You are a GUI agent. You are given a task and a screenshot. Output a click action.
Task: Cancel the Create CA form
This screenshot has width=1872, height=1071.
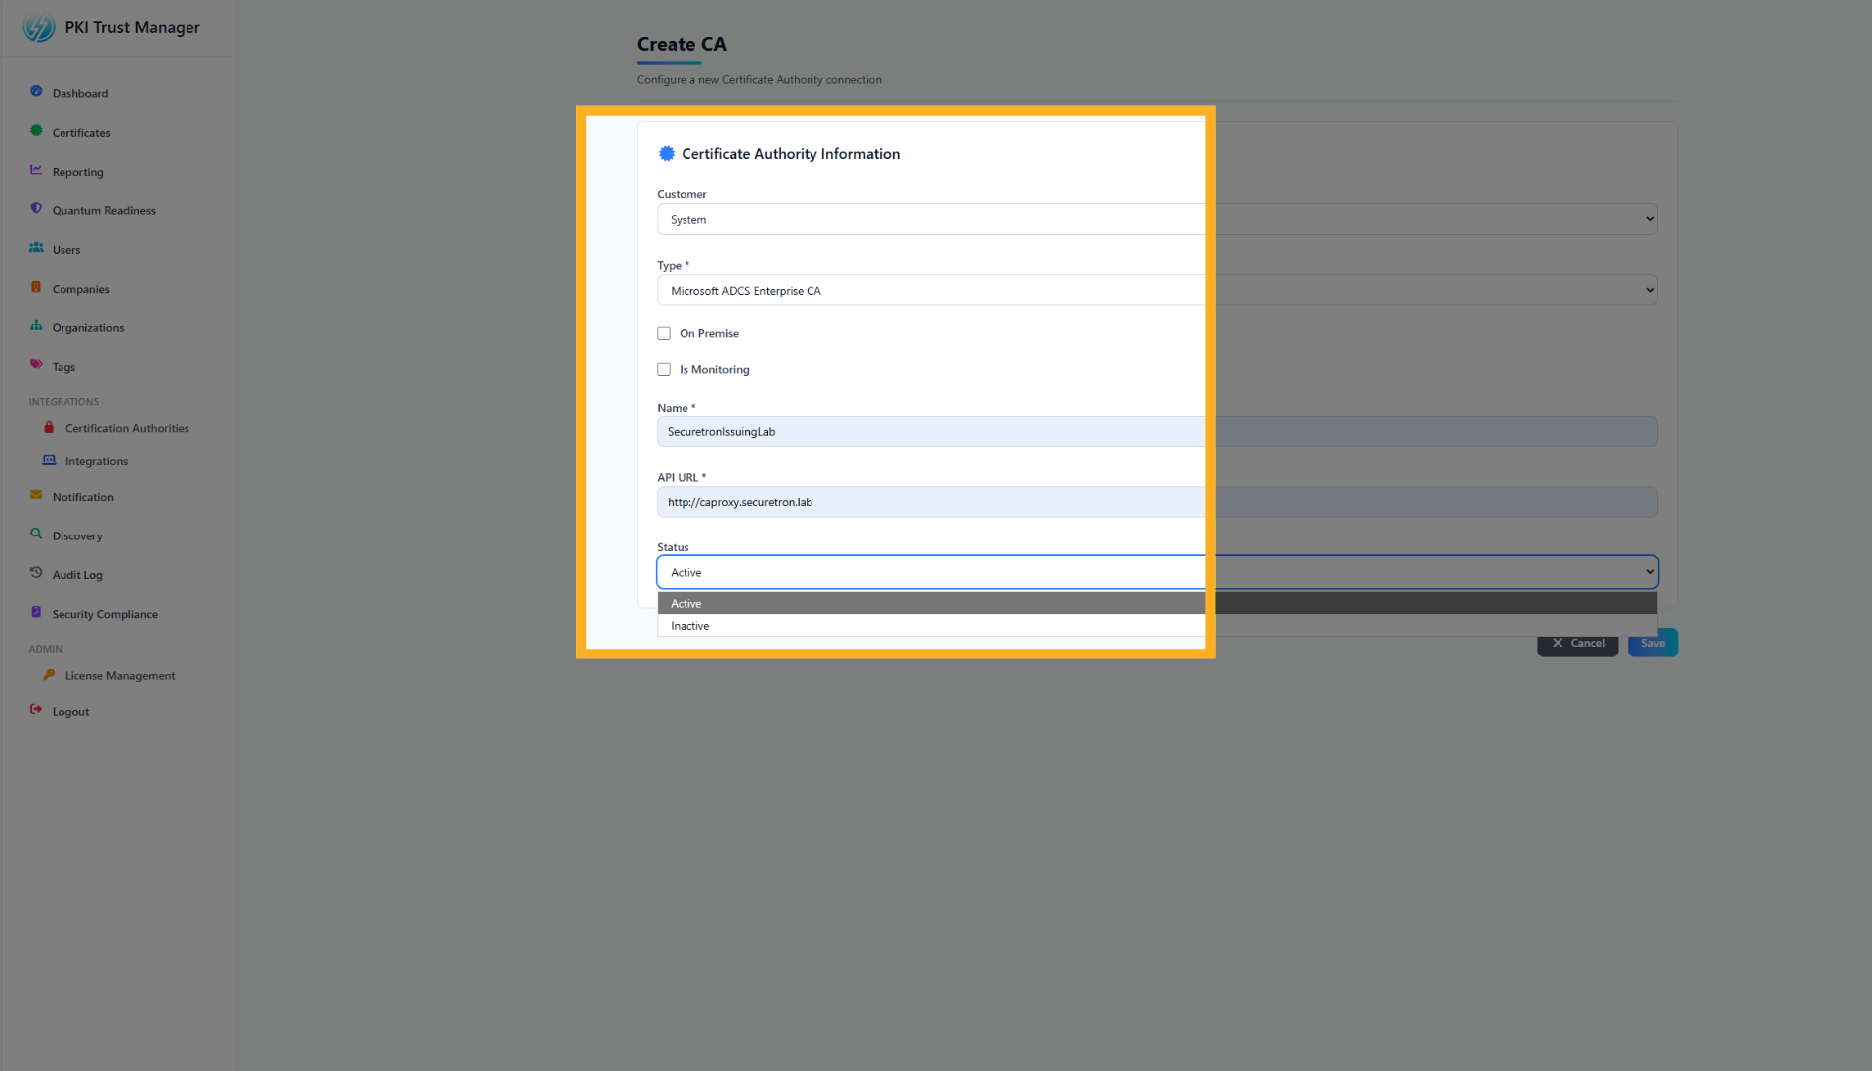tap(1577, 643)
